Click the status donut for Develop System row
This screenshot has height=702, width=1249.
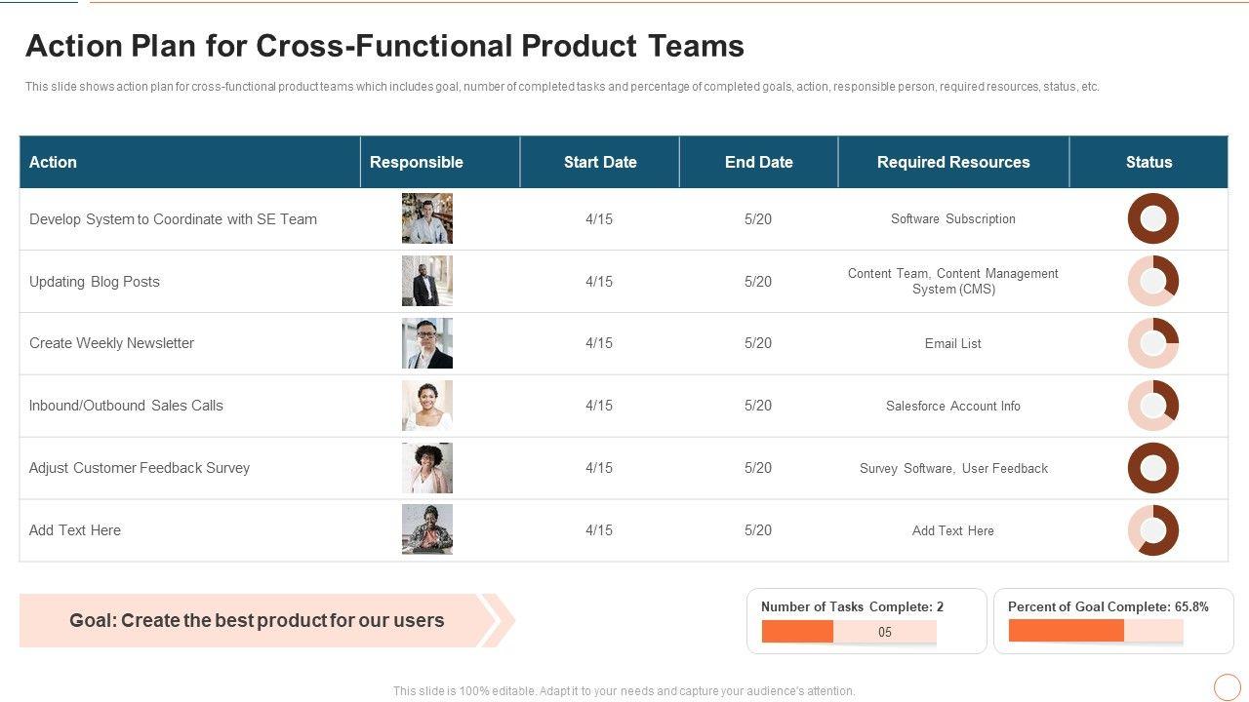coord(1152,218)
